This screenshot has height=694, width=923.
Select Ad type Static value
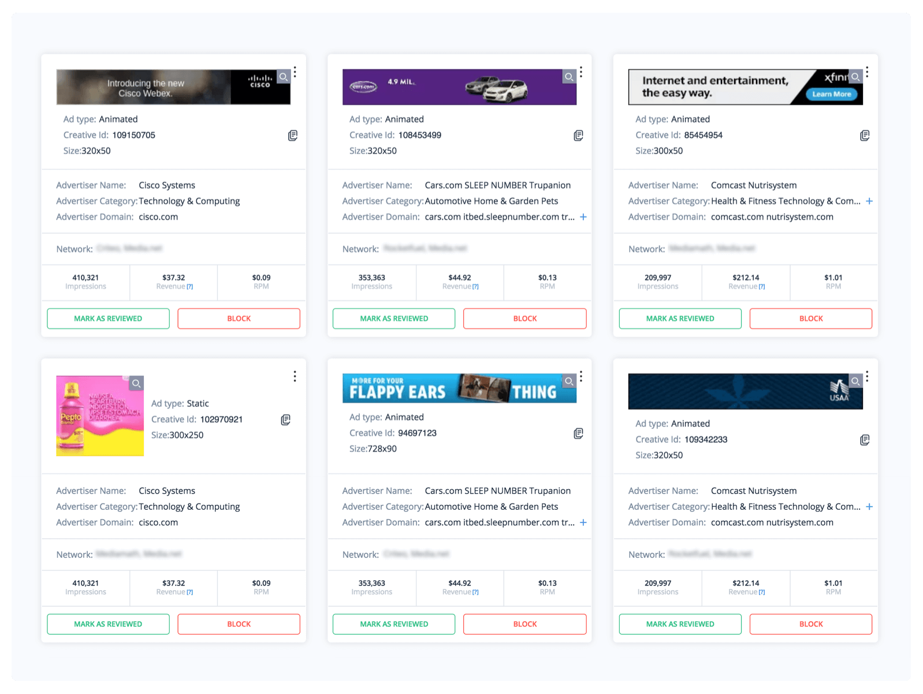[198, 404]
